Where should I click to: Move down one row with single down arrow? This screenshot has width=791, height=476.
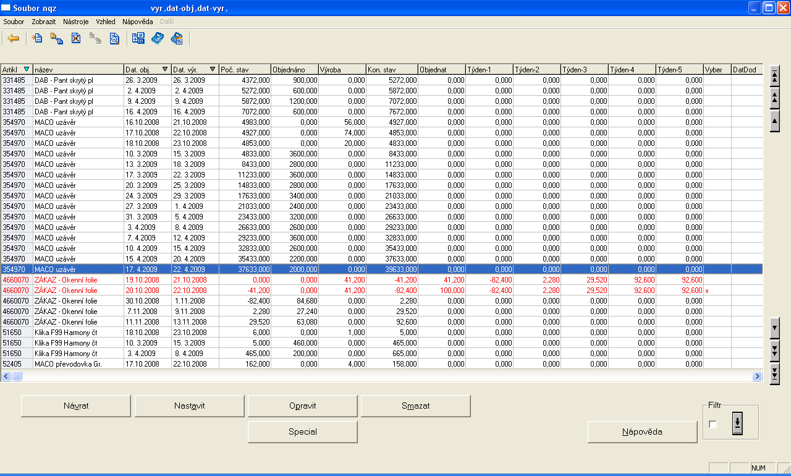(x=775, y=328)
